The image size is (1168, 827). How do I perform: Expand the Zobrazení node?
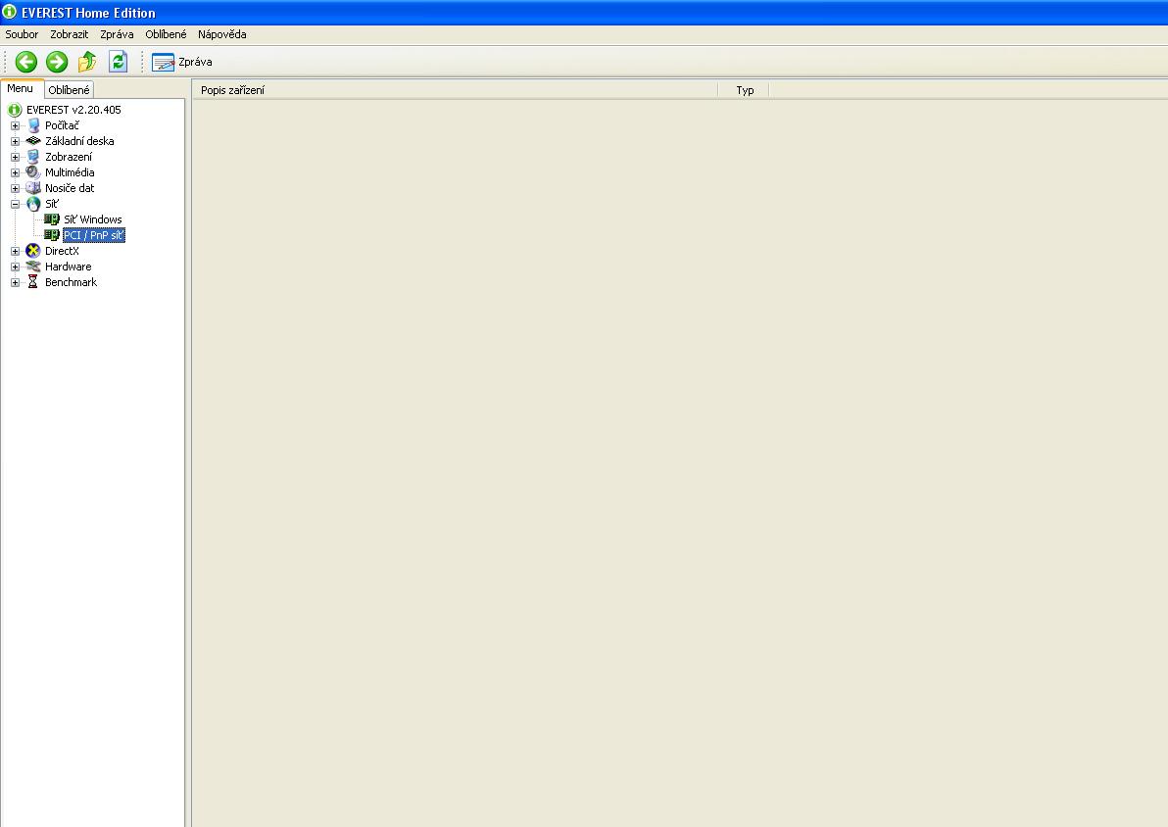[x=15, y=157]
